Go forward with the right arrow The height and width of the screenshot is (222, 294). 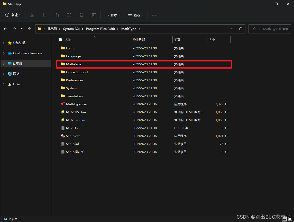click(14, 29)
